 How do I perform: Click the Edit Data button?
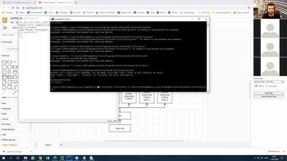point(269,93)
